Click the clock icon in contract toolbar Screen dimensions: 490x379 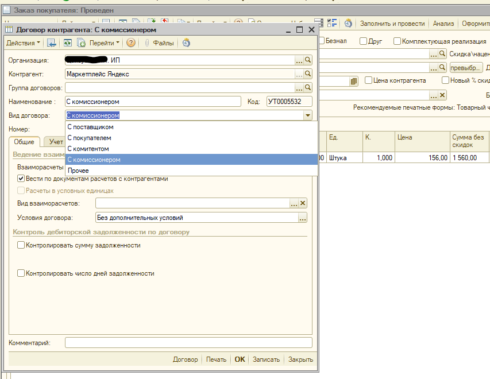186,43
